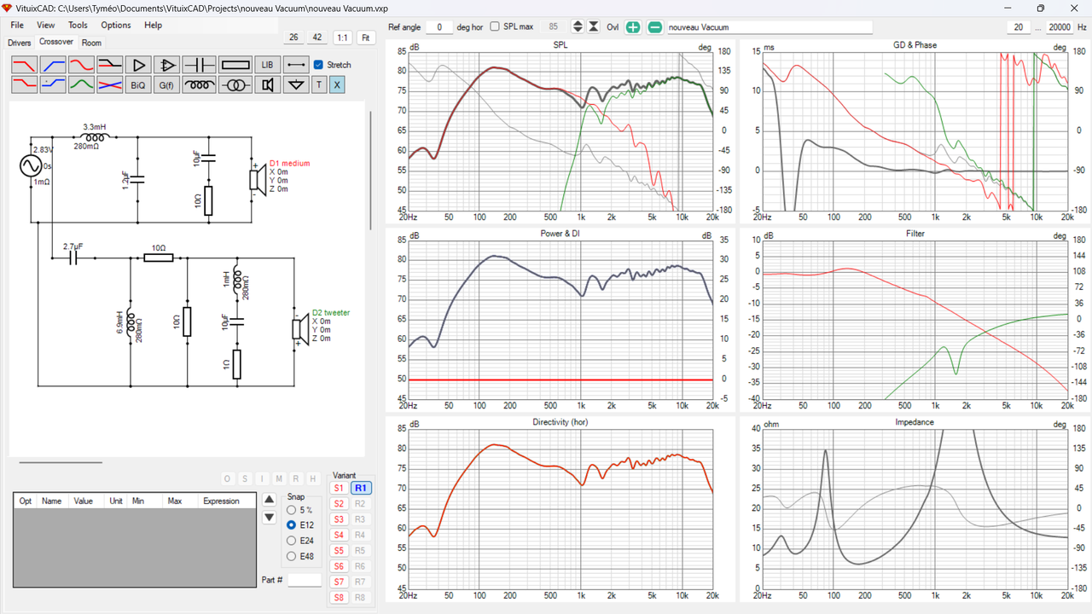Click the 42 zoom button
The image size is (1092, 614).
tap(317, 38)
